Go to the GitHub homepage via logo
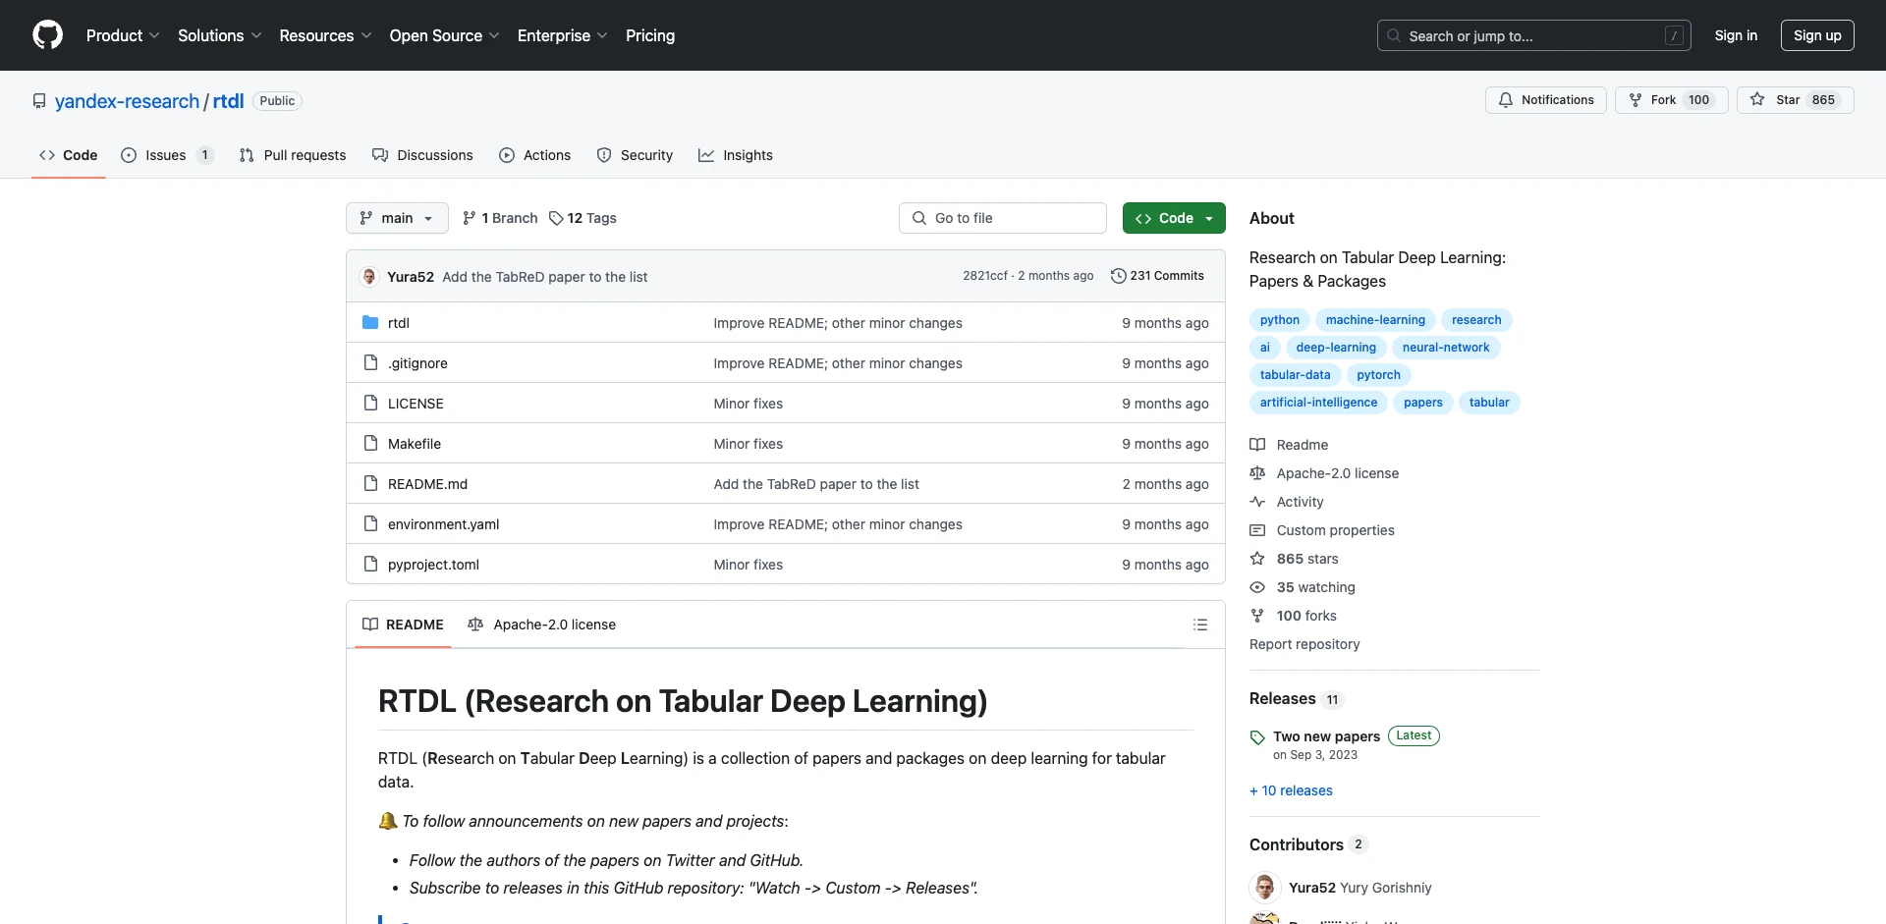The height and width of the screenshot is (924, 1886). [47, 35]
